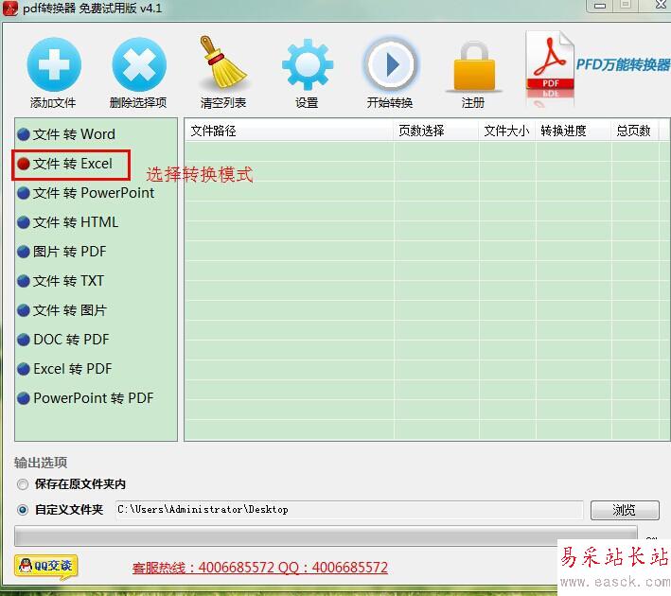Open registration via the padlock icon
This screenshot has width=671, height=596.
point(474,66)
